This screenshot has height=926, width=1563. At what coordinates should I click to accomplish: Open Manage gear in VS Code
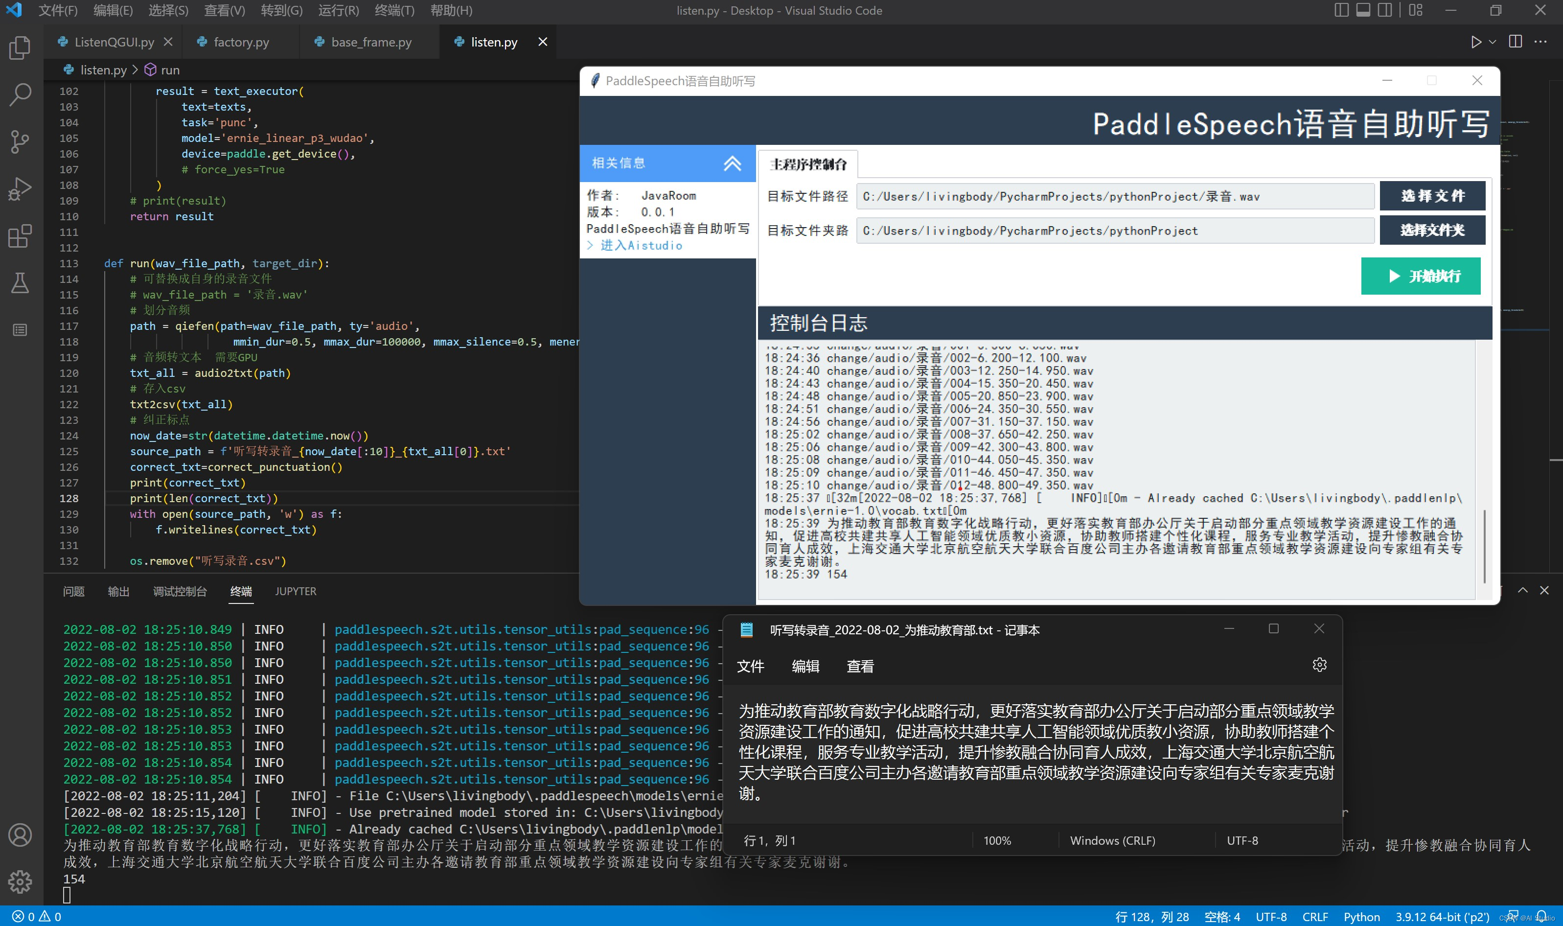20,881
